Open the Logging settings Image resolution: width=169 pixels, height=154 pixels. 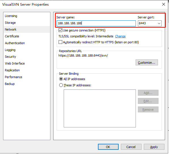[x=10, y=50]
